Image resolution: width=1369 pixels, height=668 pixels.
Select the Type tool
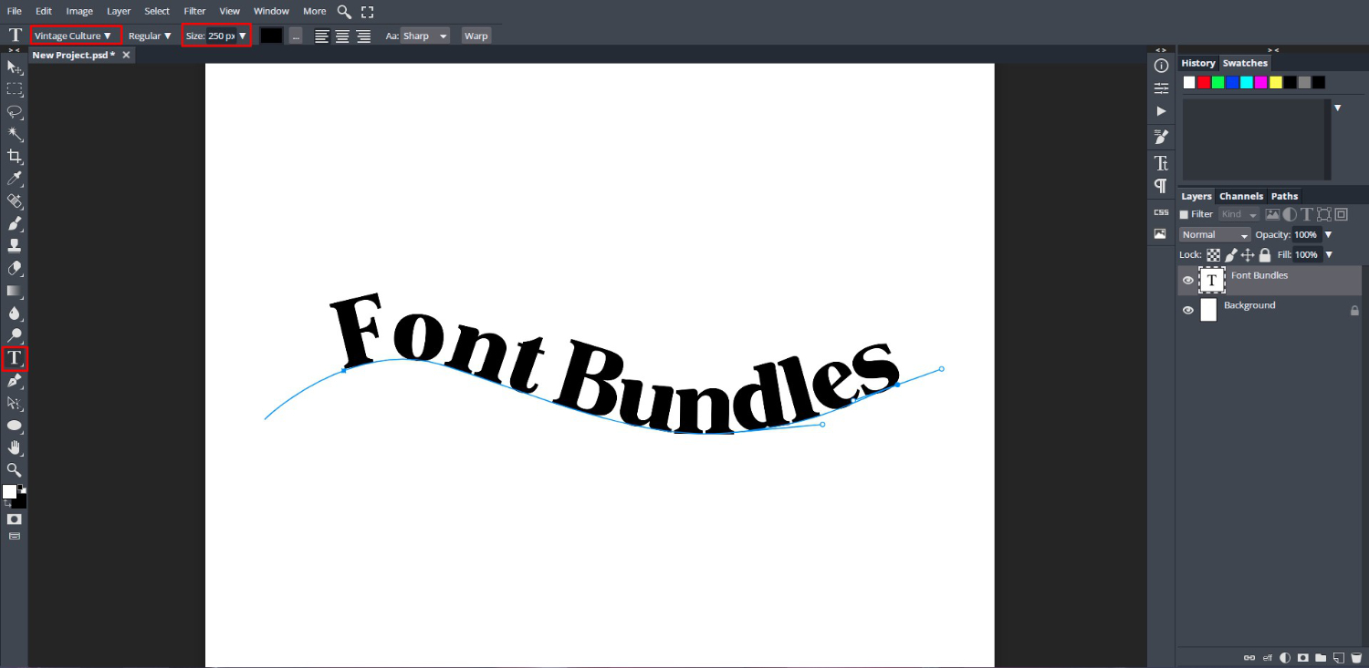coord(15,358)
